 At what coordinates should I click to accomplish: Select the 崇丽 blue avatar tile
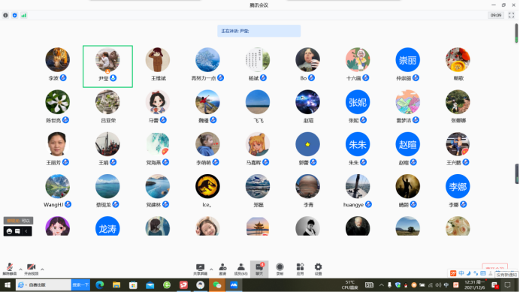point(407,60)
